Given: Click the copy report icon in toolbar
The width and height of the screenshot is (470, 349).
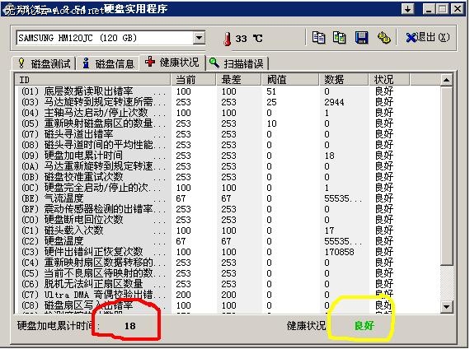Looking at the screenshot, I should pyautogui.click(x=318, y=38).
